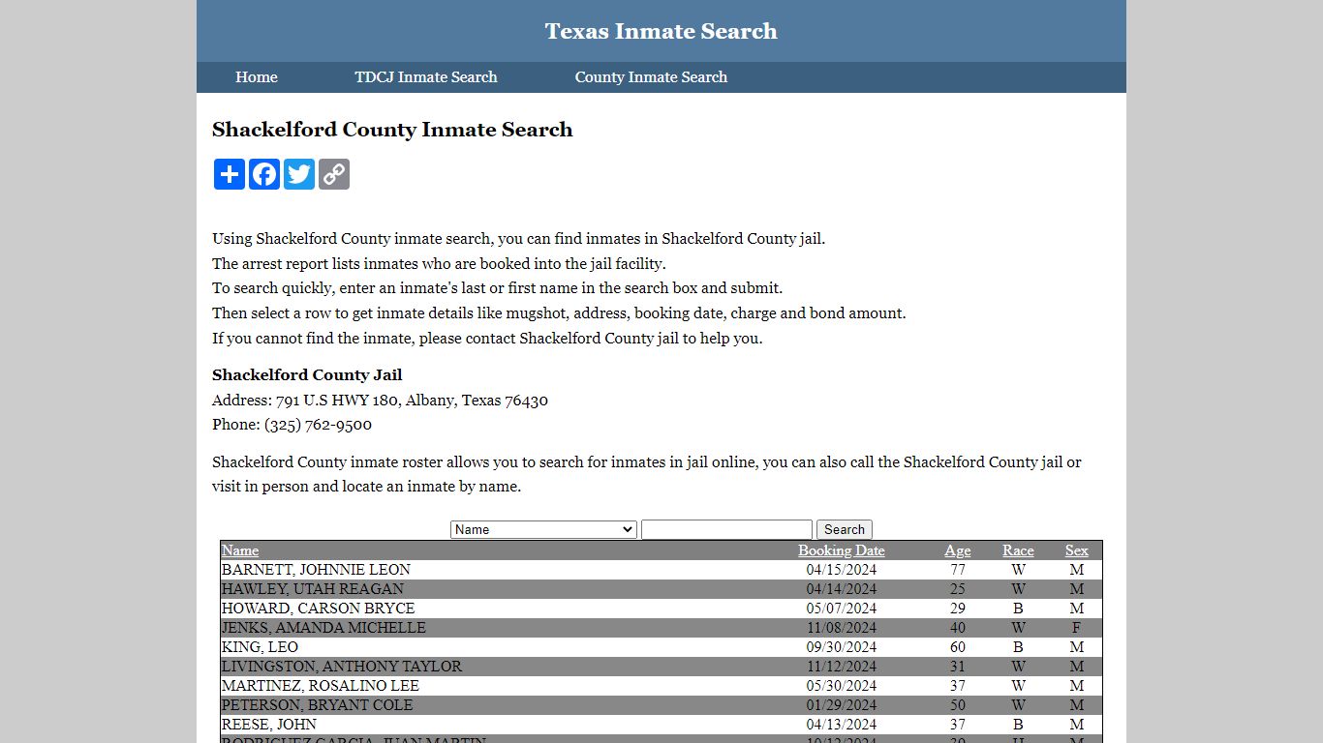Image resolution: width=1323 pixels, height=743 pixels.
Task: Click booking date 11/12/2024
Action: coord(842,667)
